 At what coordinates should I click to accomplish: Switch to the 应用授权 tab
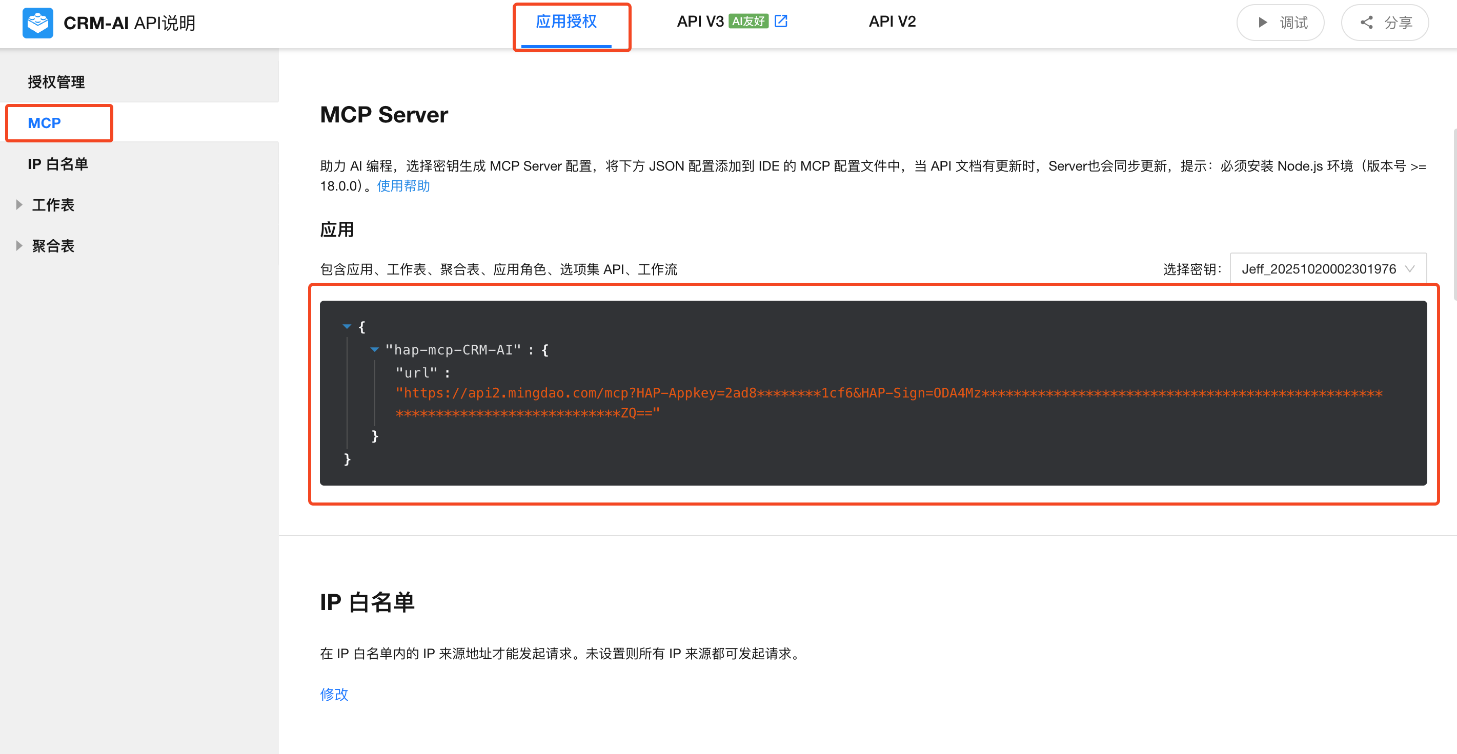point(565,22)
